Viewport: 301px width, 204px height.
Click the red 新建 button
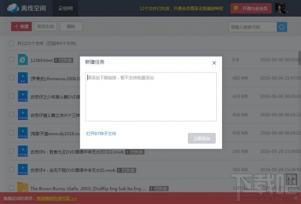(x=21, y=27)
